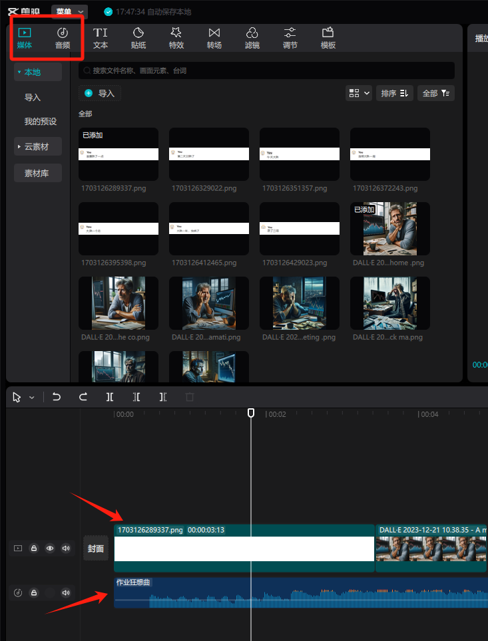The width and height of the screenshot is (488, 641).
Task: Open the 滤镜 (Filters) panel
Action: click(x=252, y=39)
